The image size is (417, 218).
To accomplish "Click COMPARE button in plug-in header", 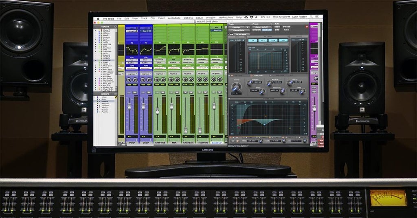I will pyautogui.click(x=266, y=30).
